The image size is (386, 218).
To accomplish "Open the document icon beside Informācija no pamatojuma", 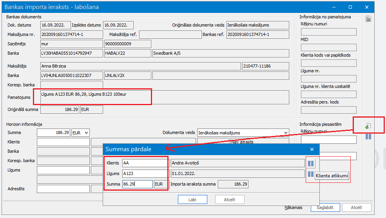I will [368, 19].
